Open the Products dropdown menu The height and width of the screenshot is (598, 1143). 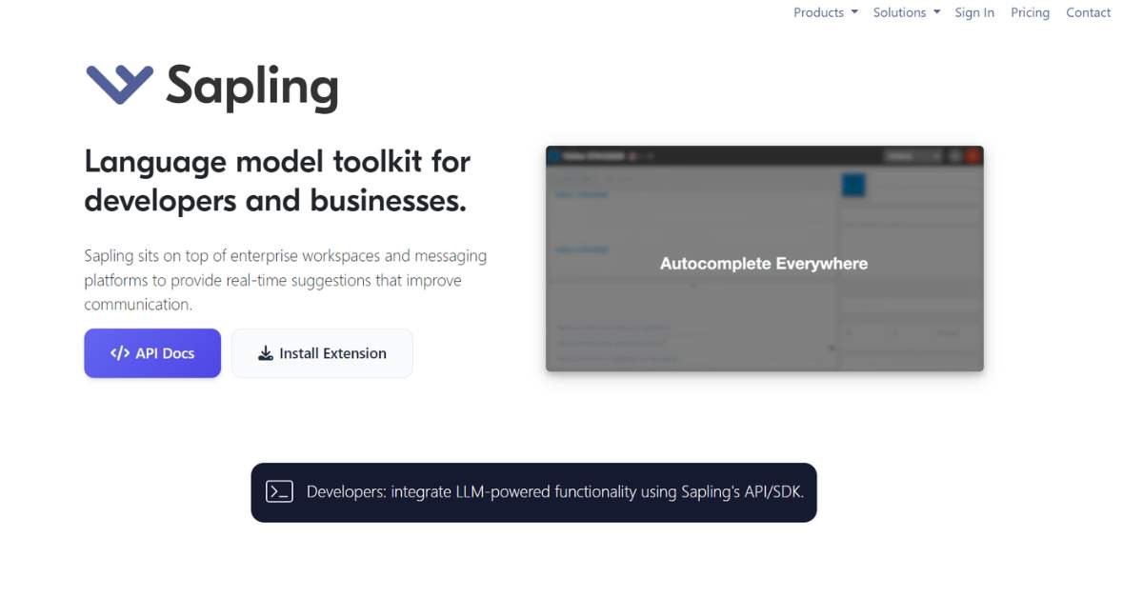(825, 12)
